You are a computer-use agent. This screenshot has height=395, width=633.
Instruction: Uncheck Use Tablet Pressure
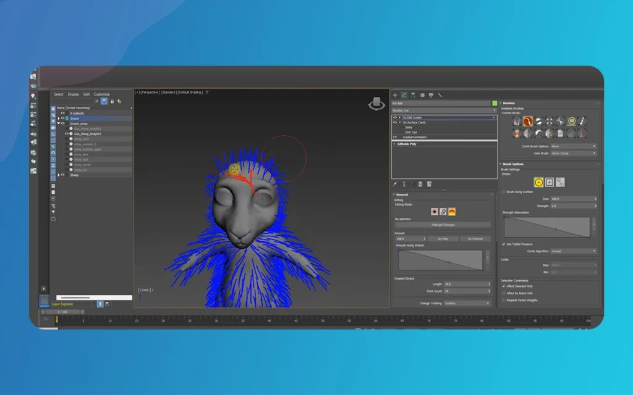coord(503,244)
